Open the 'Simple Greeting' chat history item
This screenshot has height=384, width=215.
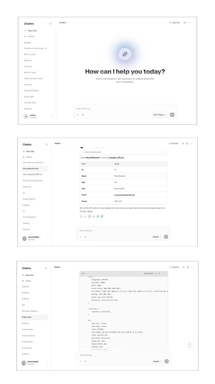tap(29, 199)
